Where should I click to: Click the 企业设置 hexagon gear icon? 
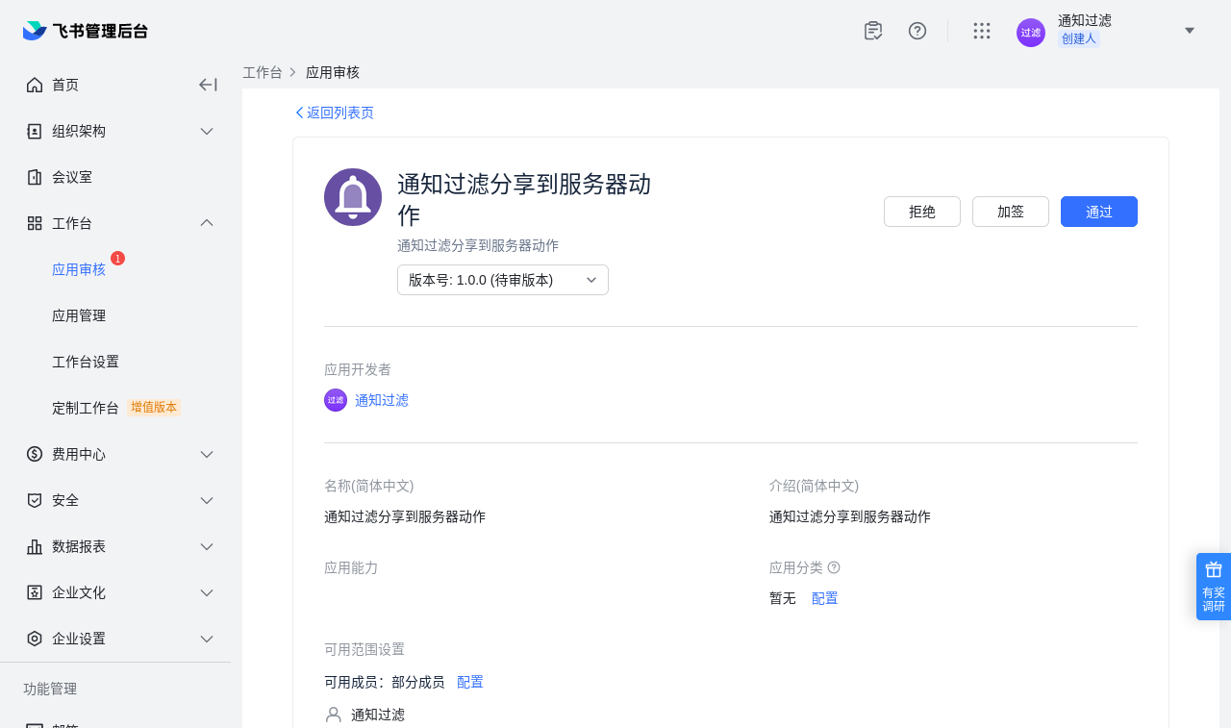35,639
